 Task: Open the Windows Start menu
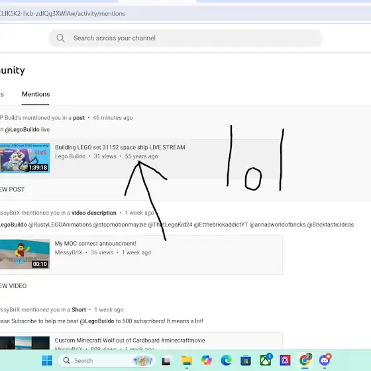pyautogui.click(x=47, y=360)
